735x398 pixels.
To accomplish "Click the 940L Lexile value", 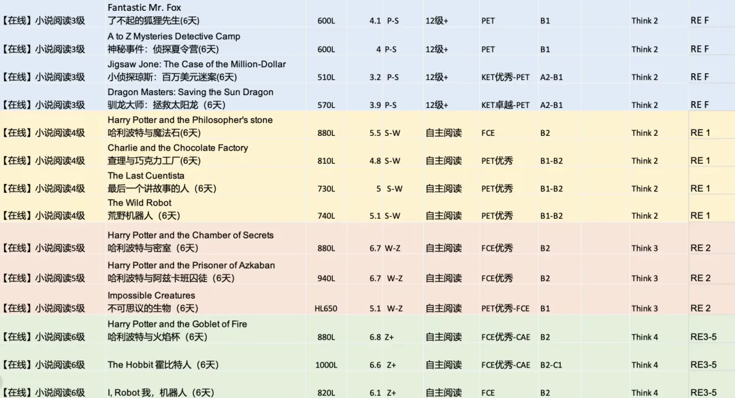I will click(326, 278).
